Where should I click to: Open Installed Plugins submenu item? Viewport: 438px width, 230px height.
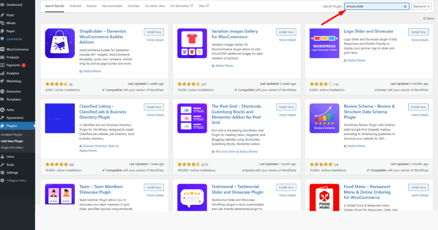(12, 135)
